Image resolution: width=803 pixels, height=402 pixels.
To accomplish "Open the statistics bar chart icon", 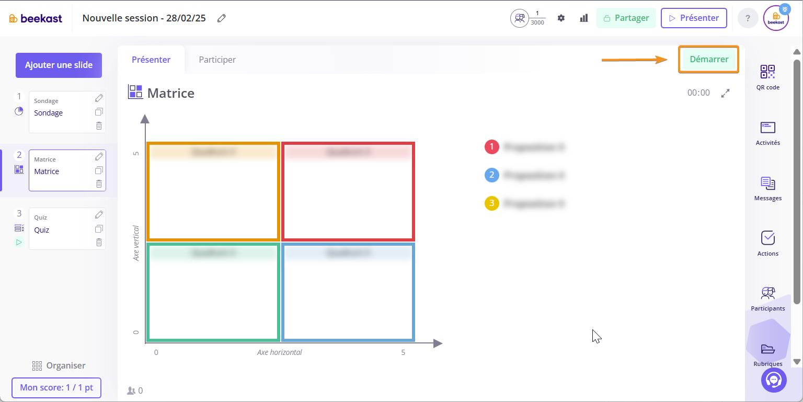I will point(584,18).
